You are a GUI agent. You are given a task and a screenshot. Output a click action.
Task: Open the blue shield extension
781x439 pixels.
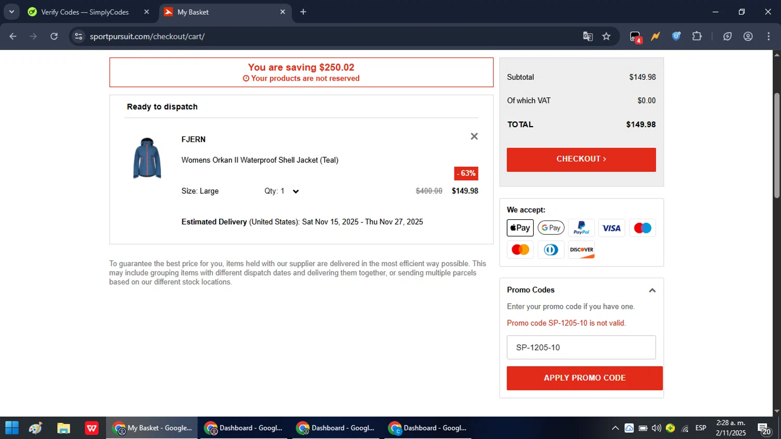(676, 36)
